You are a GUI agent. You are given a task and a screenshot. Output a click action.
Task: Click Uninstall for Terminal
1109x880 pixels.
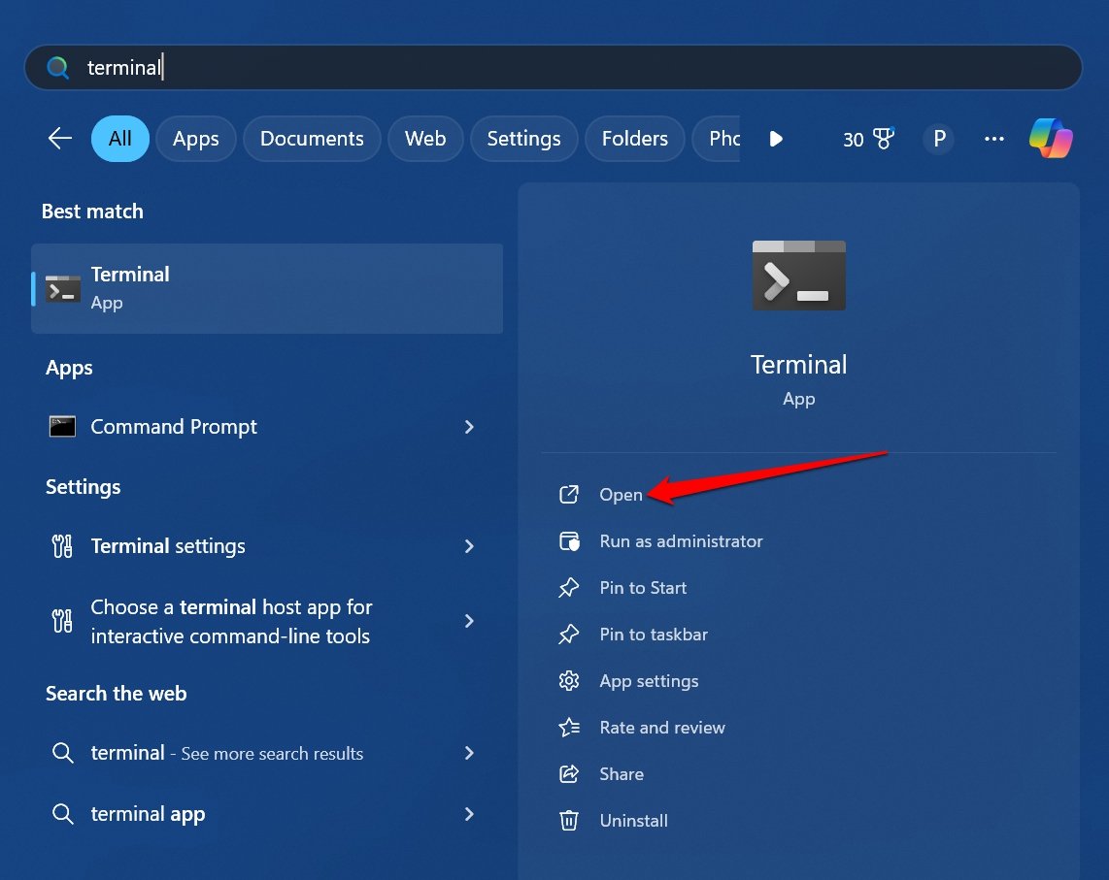coord(634,822)
